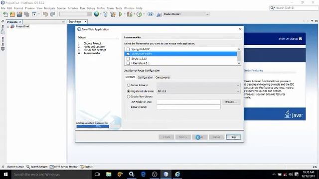319x179 pixels.
Task: Open the Run Project dropdown arrow
Action: [125, 14]
